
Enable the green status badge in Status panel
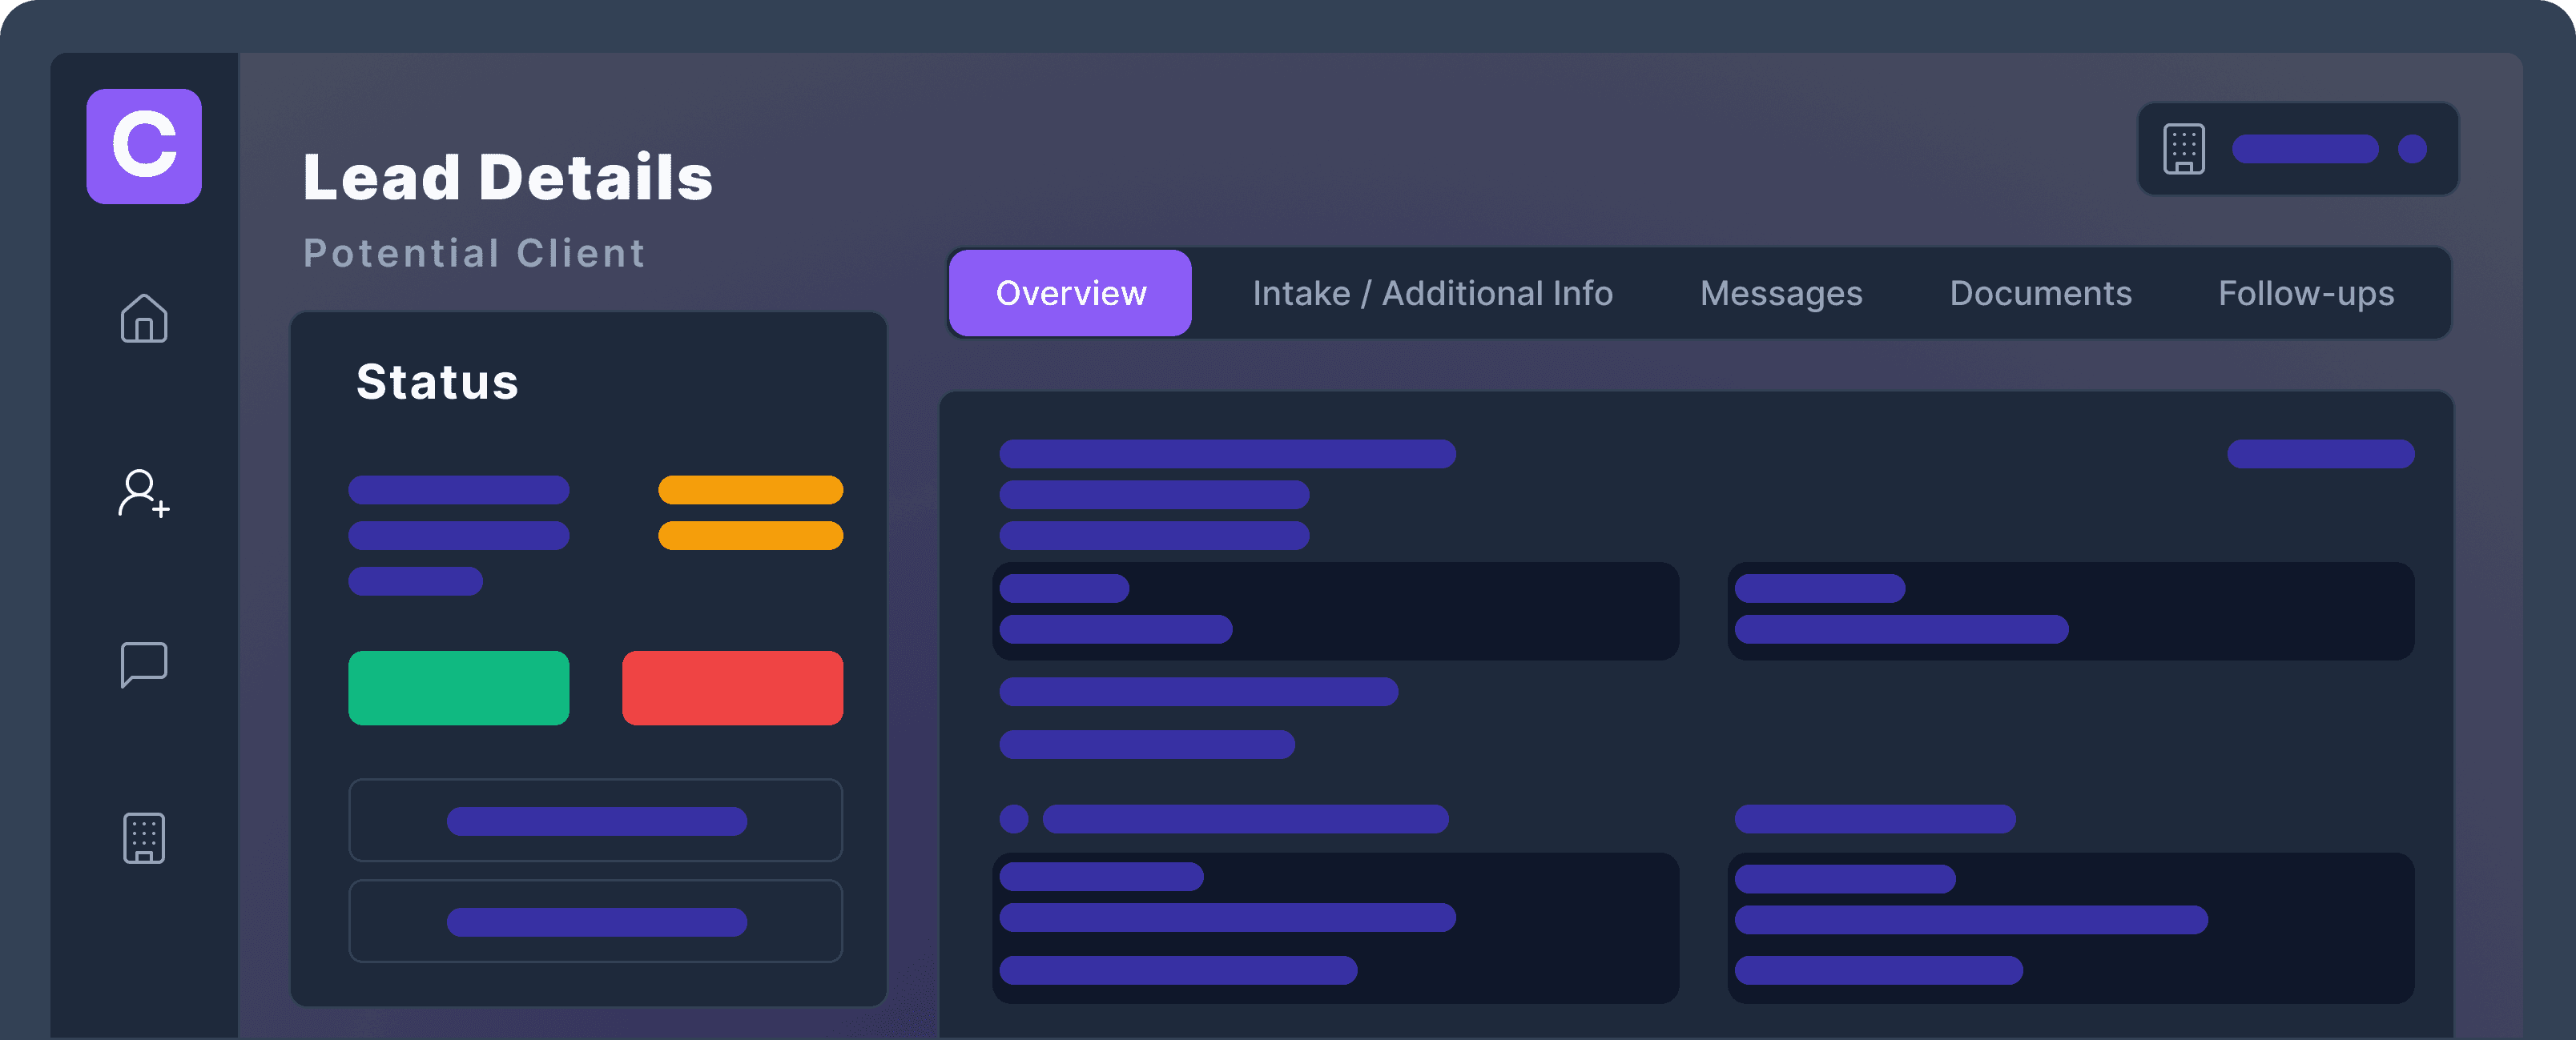pyautogui.click(x=458, y=687)
